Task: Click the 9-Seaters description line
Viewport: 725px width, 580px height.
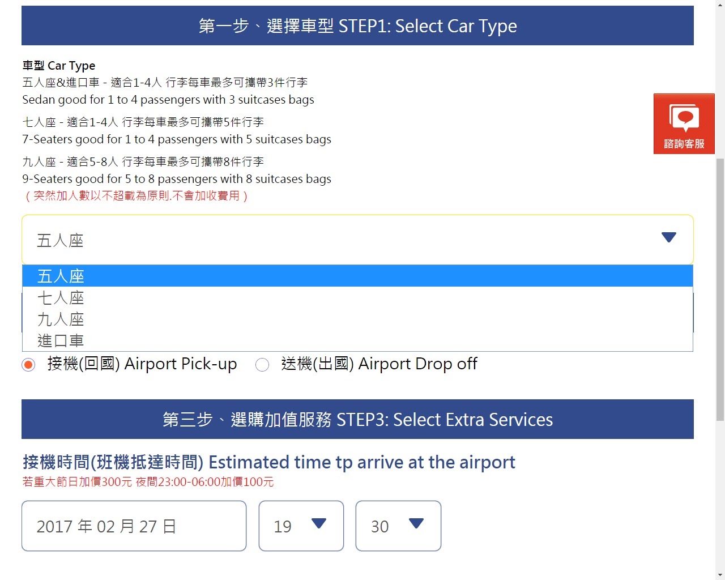Action: [x=176, y=179]
